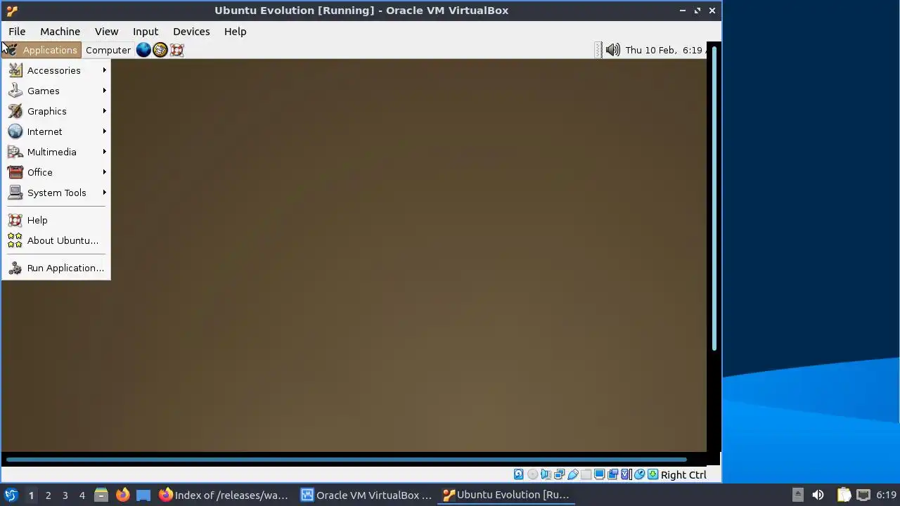Click the guest panel clock date

pos(664,50)
